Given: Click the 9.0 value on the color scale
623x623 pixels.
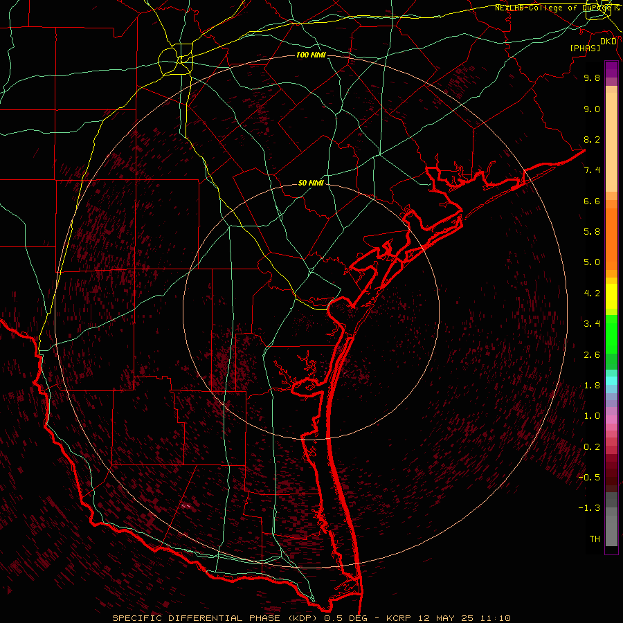Looking at the screenshot, I should 592,109.
